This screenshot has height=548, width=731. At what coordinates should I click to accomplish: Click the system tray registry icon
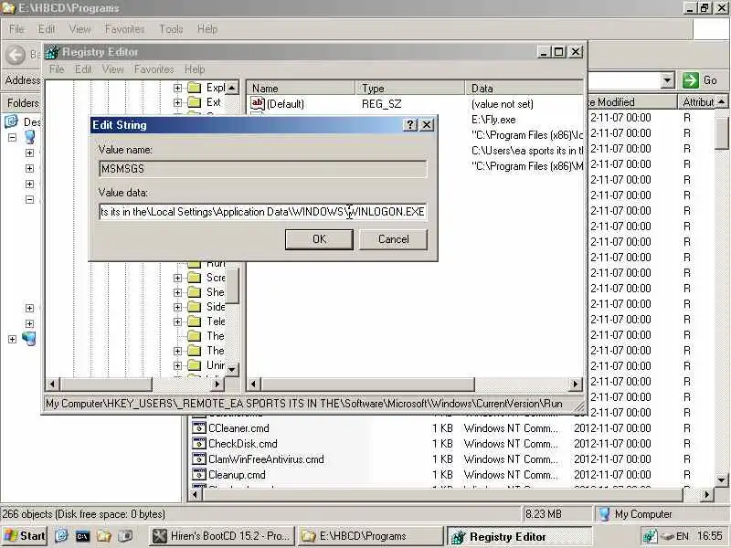650,536
